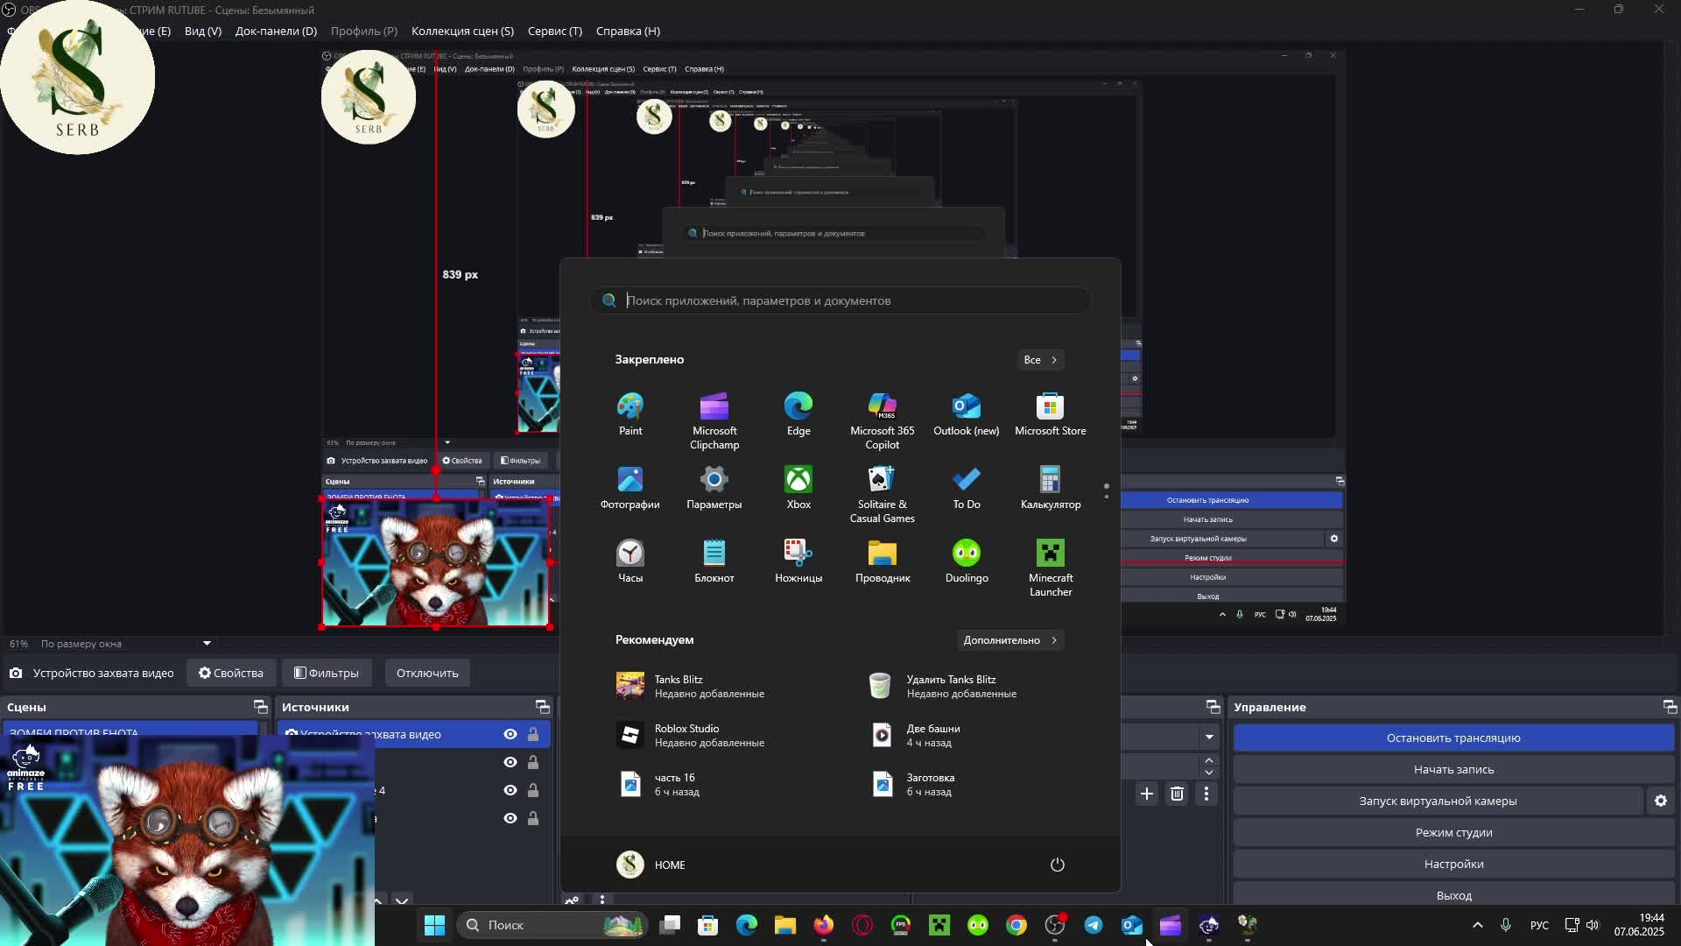
Task: Hide the video capture device source
Action: pos(510,734)
